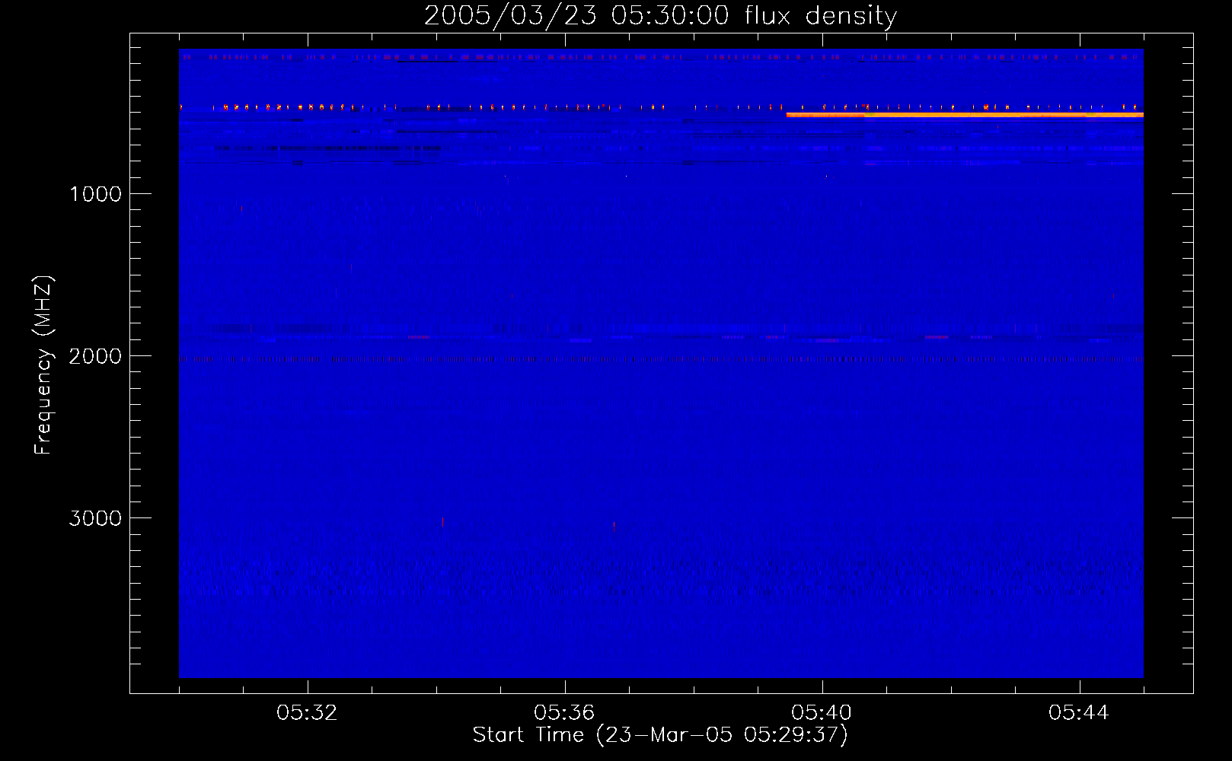The width and height of the screenshot is (1232, 761).
Task: Click the plot title '2005/03/23 05:30:00 flux density'
Action: pyautogui.click(x=660, y=15)
